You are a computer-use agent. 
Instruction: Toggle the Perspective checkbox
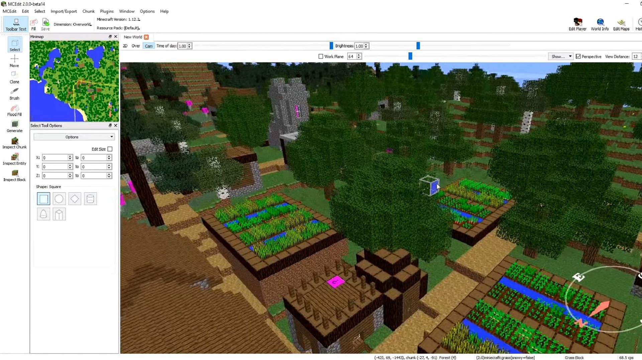pyautogui.click(x=578, y=56)
